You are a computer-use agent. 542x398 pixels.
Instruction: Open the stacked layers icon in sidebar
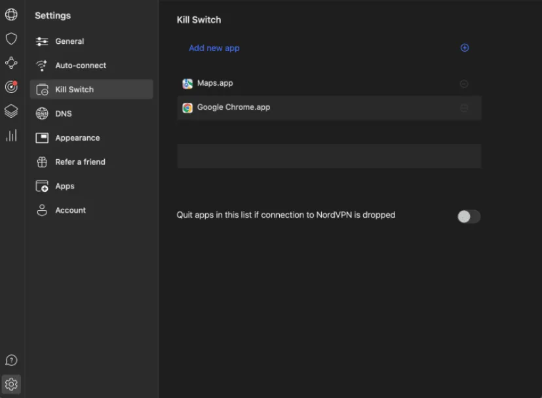[x=11, y=111]
